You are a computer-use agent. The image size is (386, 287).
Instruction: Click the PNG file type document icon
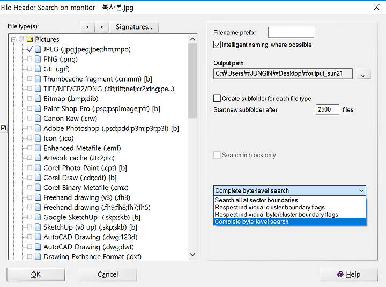coord(38,59)
